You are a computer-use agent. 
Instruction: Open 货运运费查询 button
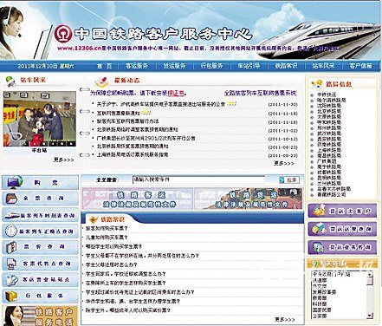(x=343, y=229)
